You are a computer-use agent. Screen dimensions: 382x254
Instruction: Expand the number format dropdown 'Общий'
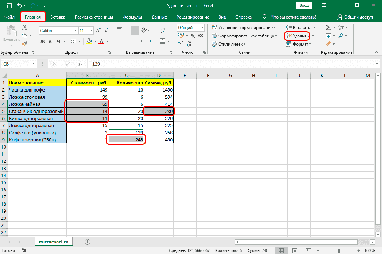(x=202, y=28)
